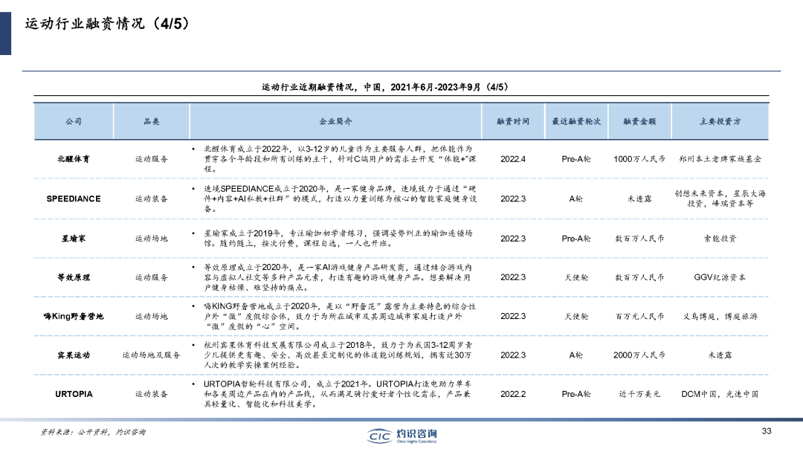Viewport: 803px width, 452px height.
Task: Click the slide title 运动行业融资情况（4/5）
Action: coord(107,24)
